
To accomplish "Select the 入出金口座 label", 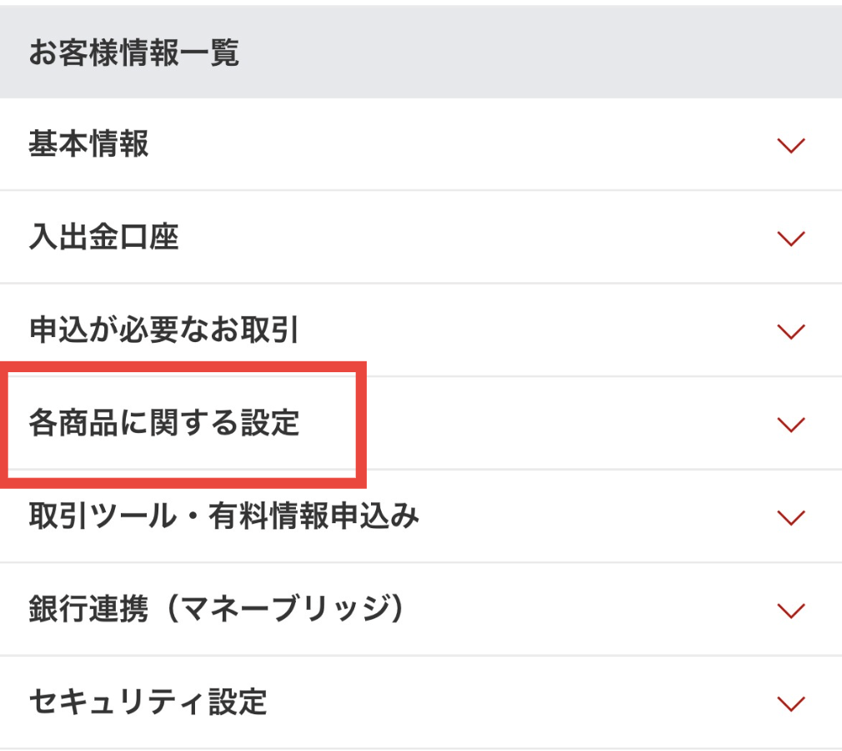I will 103,238.
